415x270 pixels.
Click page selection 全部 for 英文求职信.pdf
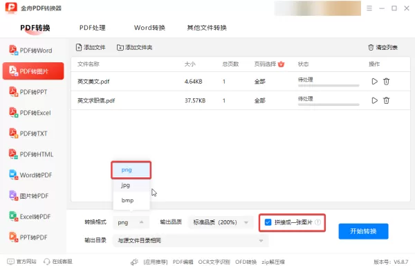coord(259,100)
